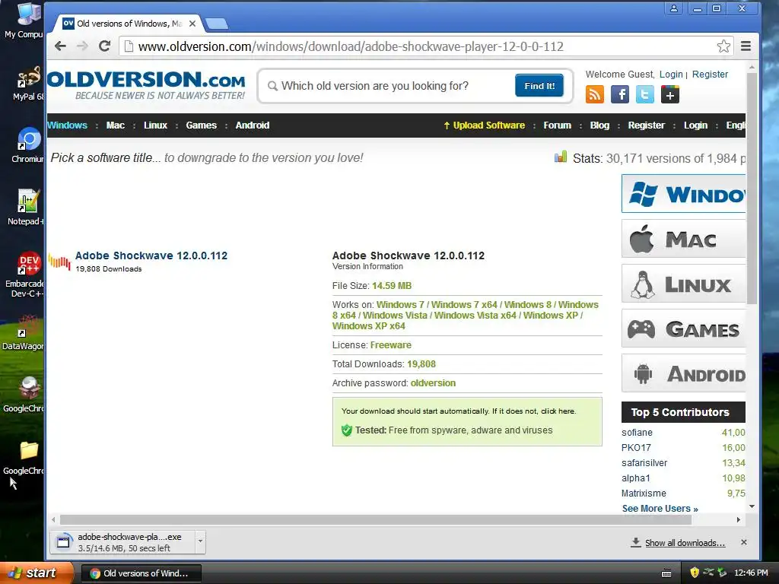Viewport: 779px width, 584px height.
Task: Click the browser address bar URL
Action: [x=351, y=46]
